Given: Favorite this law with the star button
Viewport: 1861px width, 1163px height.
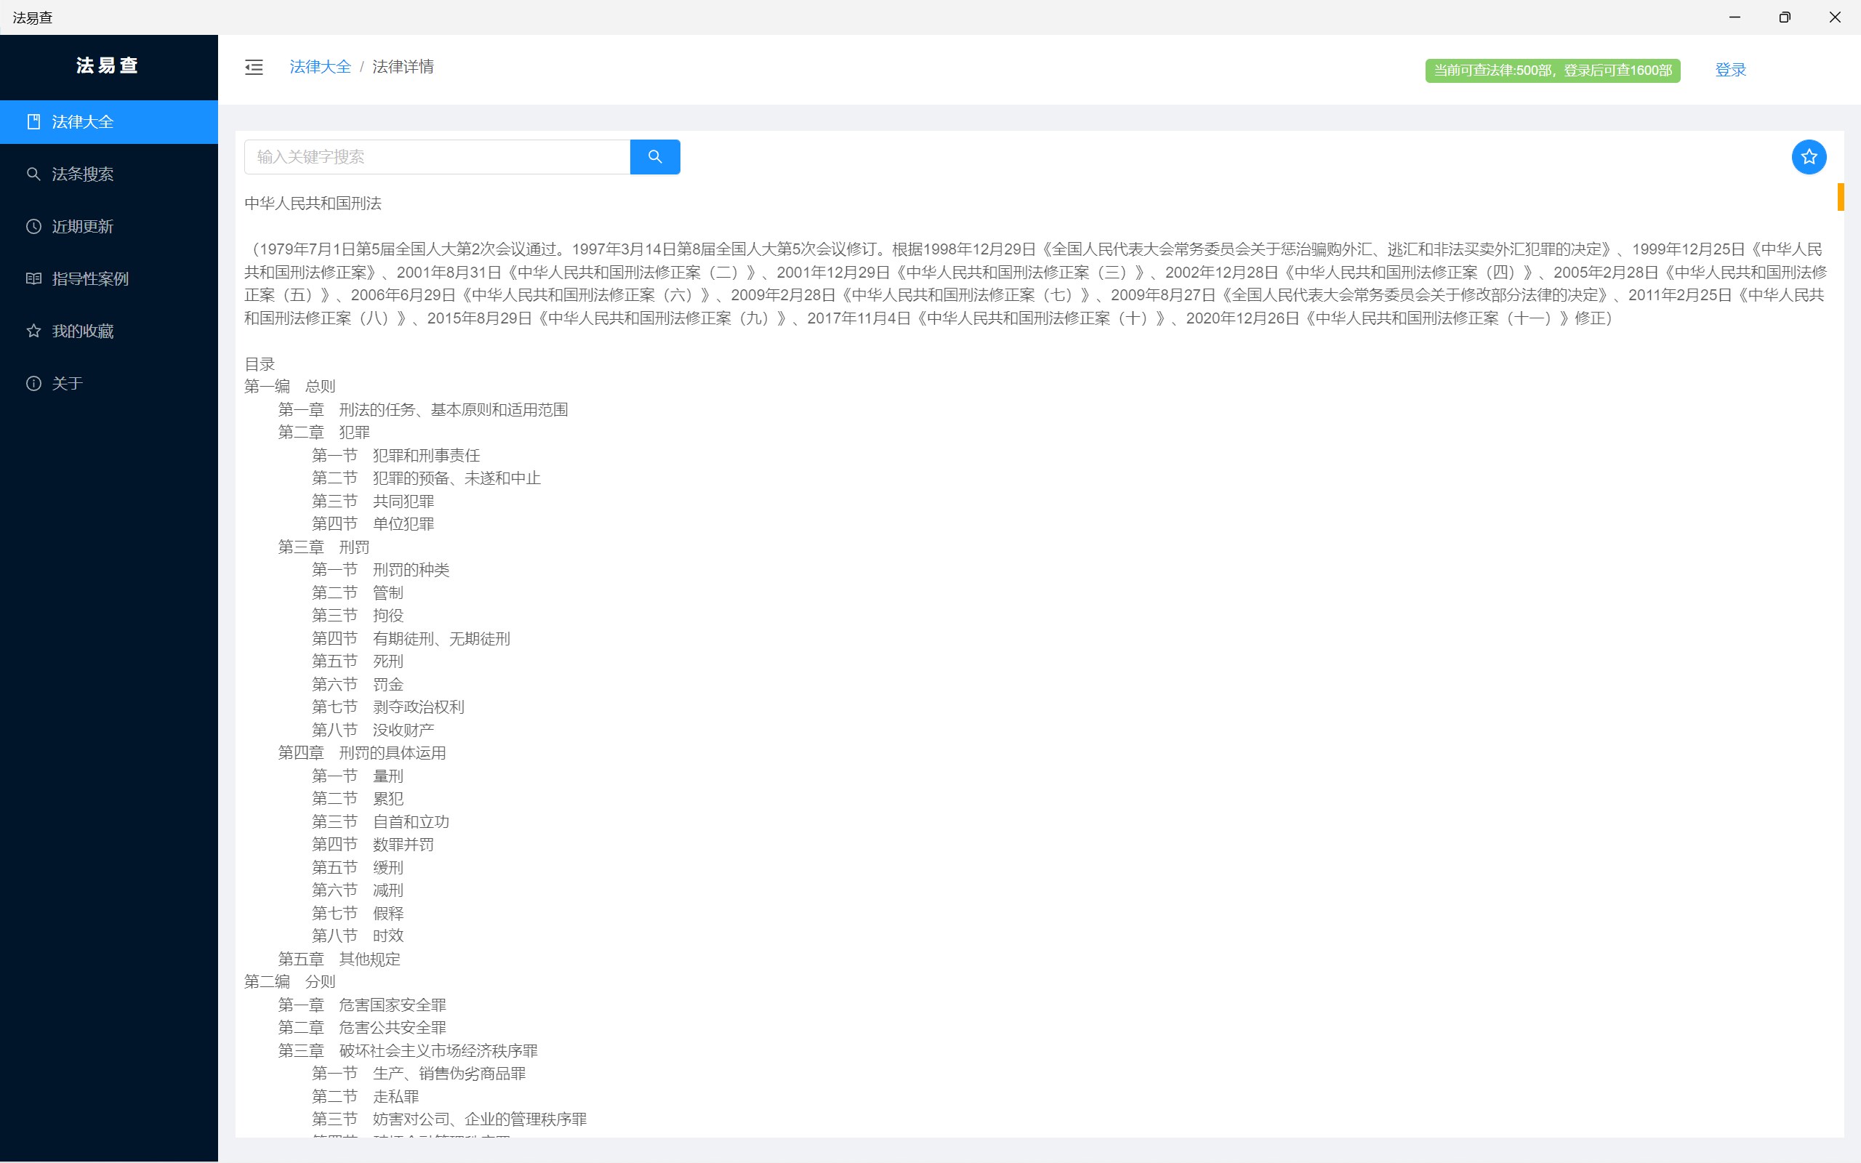Looking at the screenshot, I should click(x=1808, y=157).
